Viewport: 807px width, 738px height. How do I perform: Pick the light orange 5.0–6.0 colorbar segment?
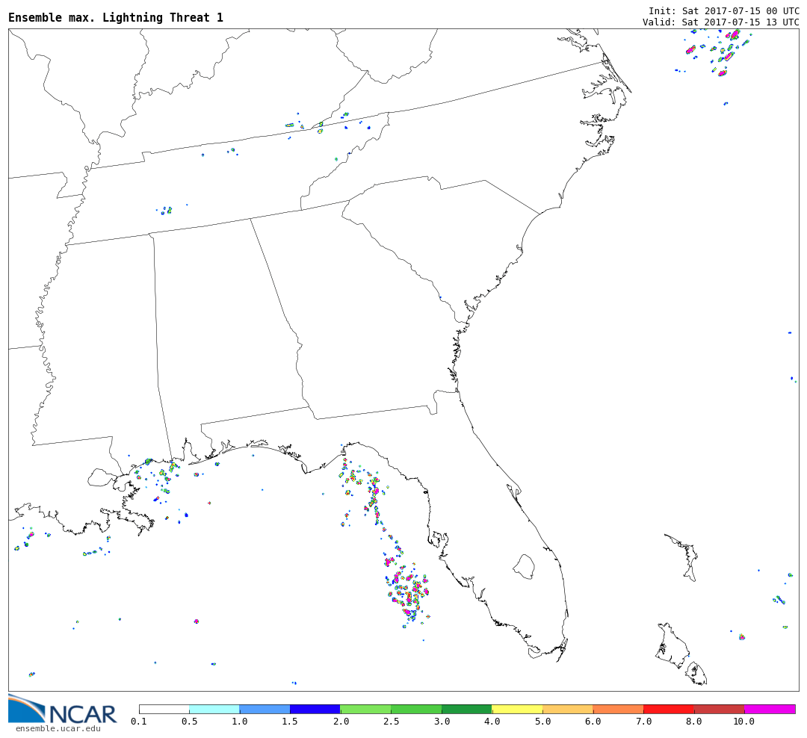pyautogui.click(x=568, y=709)
